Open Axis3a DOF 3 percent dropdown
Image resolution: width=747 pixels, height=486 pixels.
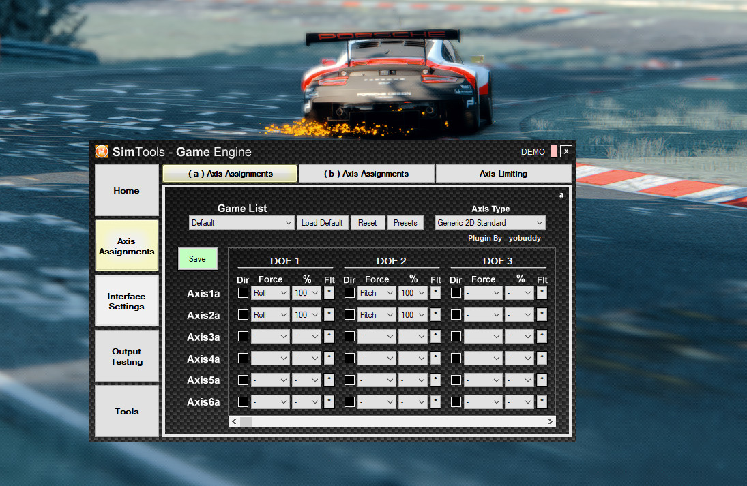coord(519,337)
